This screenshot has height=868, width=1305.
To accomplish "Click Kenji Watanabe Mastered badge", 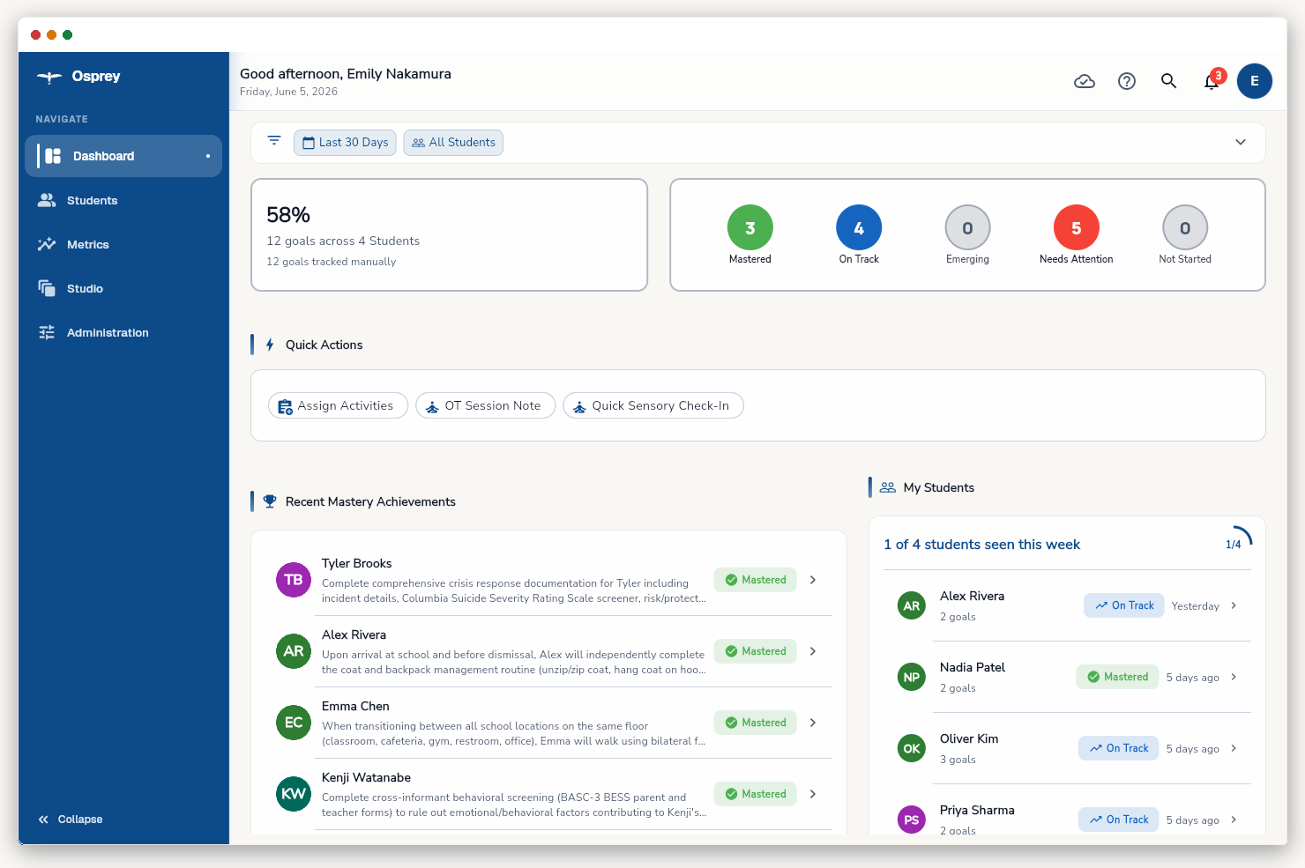I will [x=756, y=794].
